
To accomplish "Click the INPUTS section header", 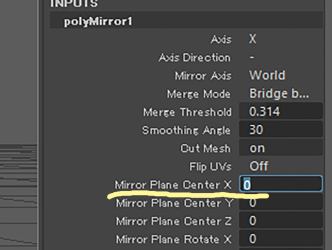I will point(74,4).
